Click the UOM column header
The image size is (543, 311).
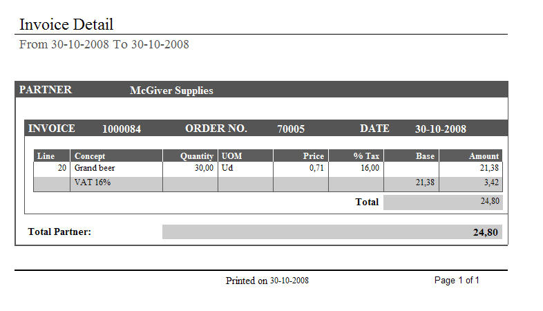[x=231, y=156]
